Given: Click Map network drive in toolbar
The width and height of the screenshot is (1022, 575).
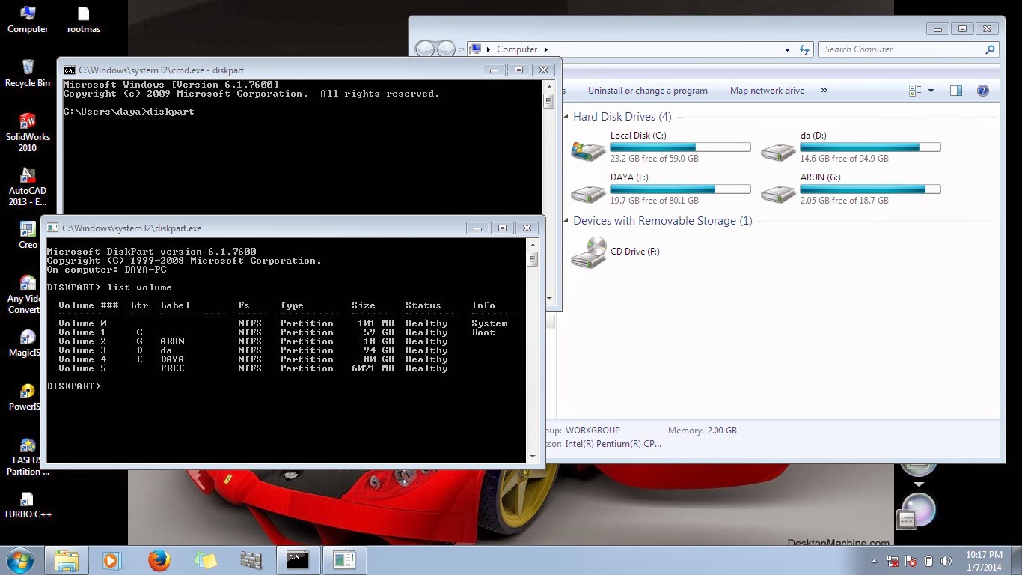Looking at the screenshot, I should click(767, 91).
